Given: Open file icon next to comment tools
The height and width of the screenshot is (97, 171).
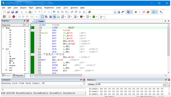Looking at the screenshot, I should pyautogui.click(x=89, y=12).
